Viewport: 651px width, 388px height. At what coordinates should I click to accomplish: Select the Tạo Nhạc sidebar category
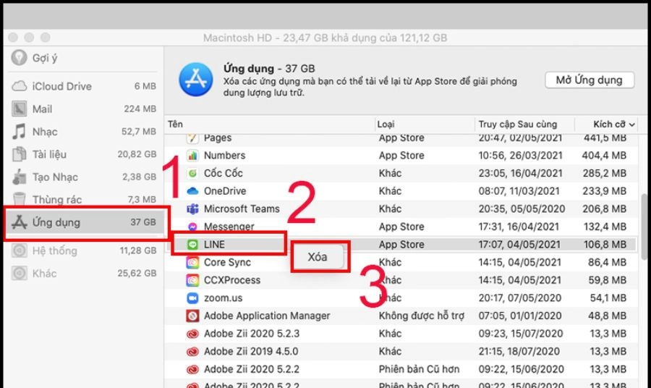(x=83, y=177)
